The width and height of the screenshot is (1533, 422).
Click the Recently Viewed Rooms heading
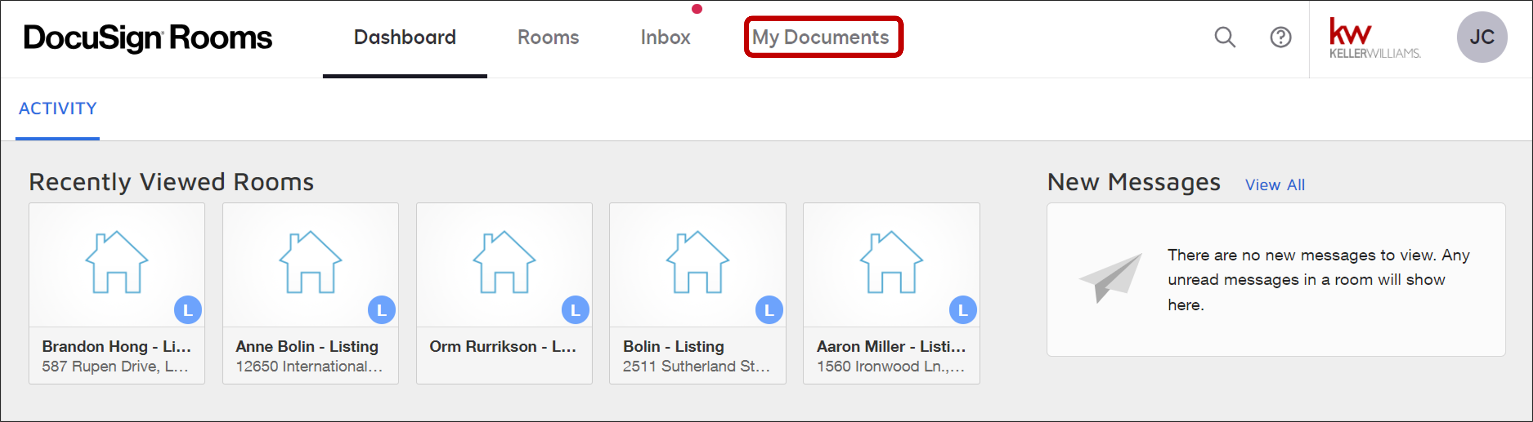171,182
